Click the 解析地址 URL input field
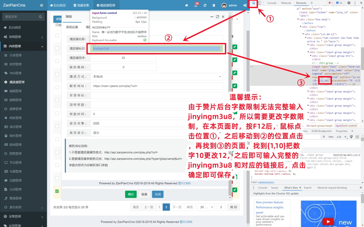 [x=156, y=86]
